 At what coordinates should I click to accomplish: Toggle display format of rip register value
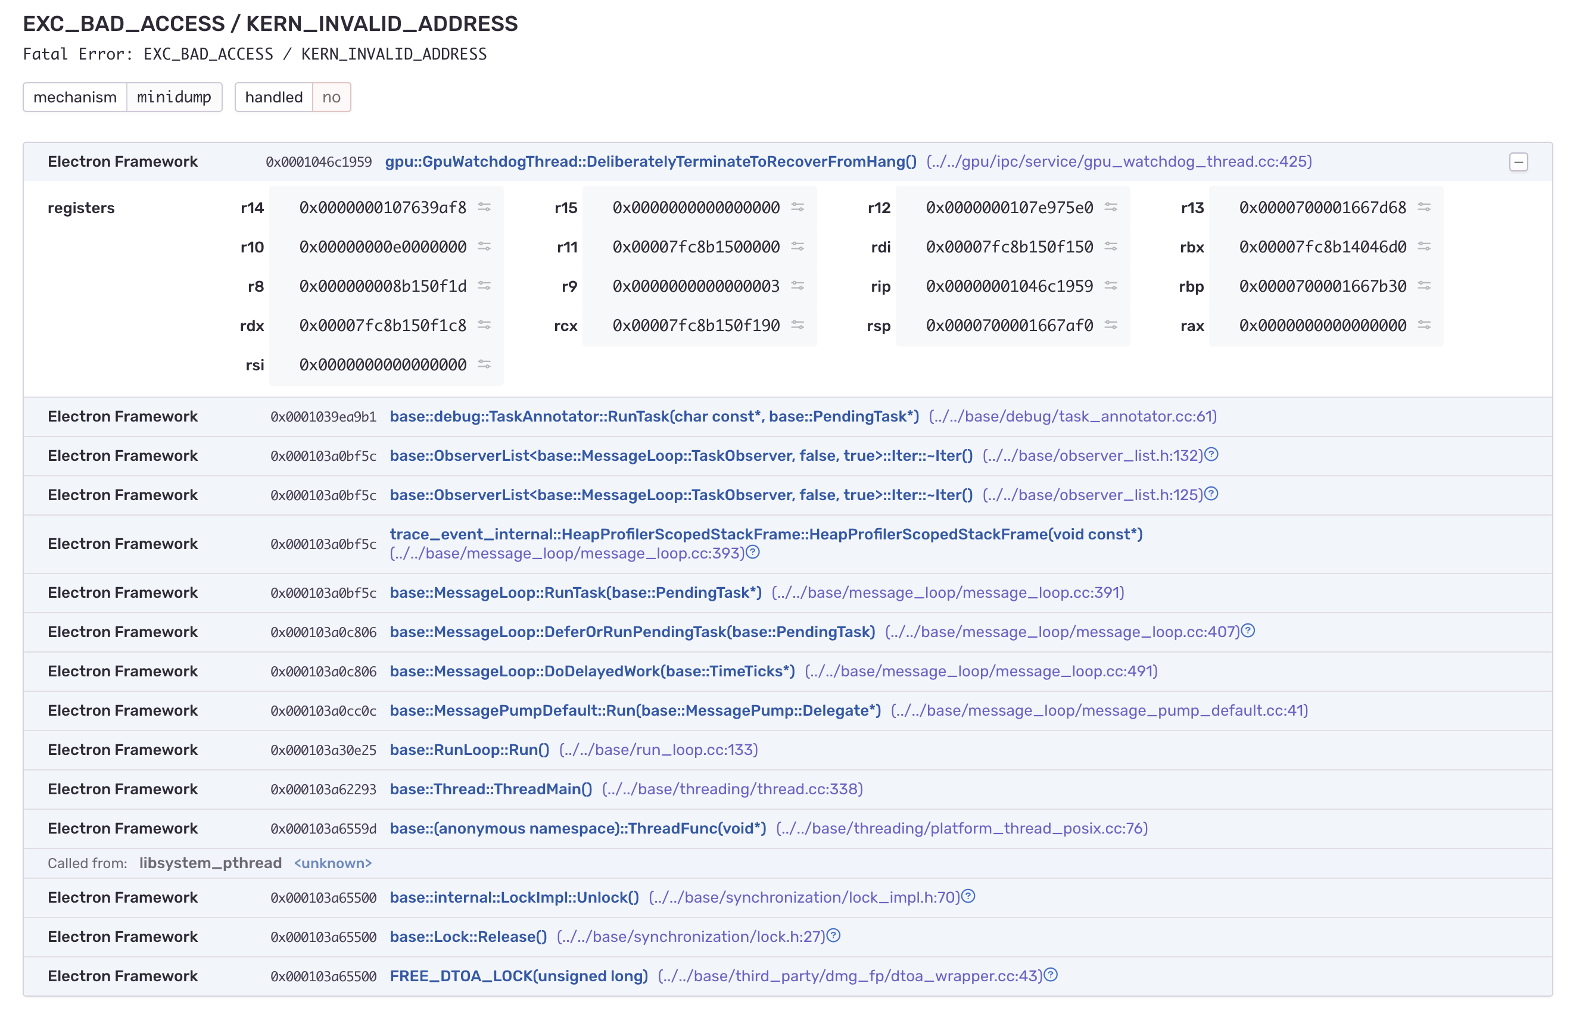(x=1111, y=286)
